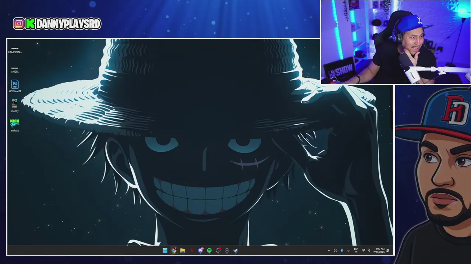
Task: Launch Google Chrome from the taskbar
Action: (x=174, y=250)
